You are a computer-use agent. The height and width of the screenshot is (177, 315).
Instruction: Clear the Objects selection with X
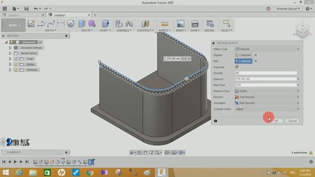[255, 55]
